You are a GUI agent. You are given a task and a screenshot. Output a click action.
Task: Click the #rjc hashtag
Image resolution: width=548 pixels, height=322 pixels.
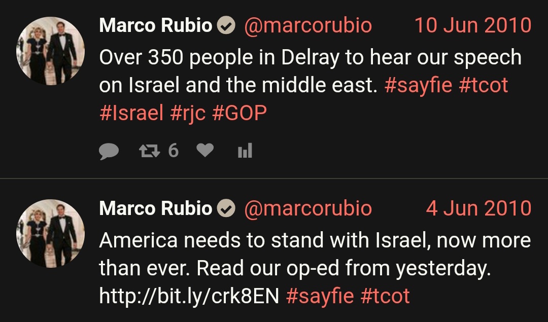(188, 114)
